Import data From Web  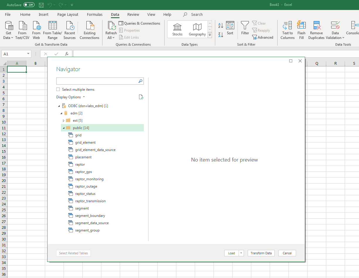[36, 30]
